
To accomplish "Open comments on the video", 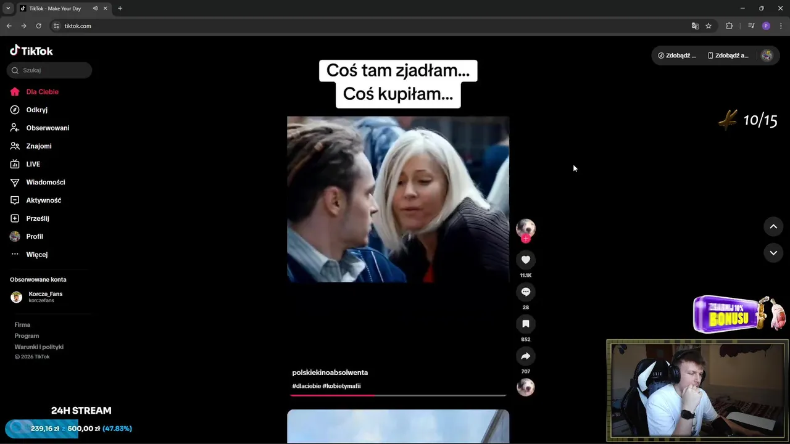I will click(x=526, y=292).
